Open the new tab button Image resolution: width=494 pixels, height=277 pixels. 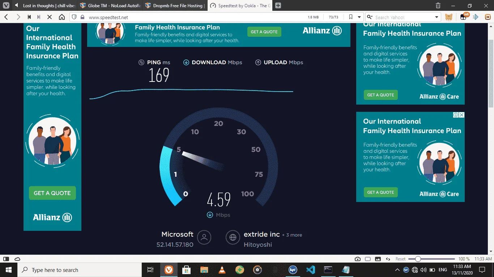[278, 5]
